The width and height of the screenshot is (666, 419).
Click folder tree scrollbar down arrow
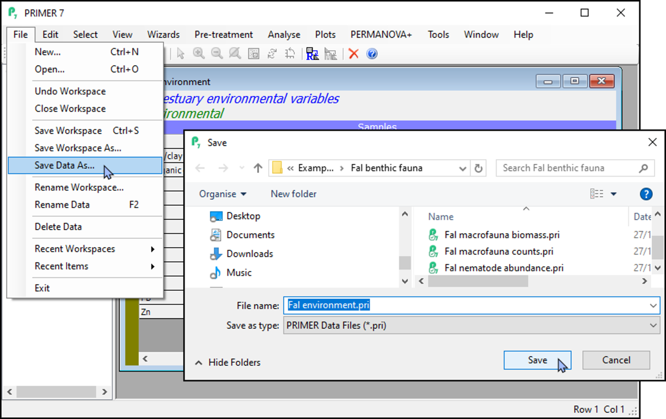pyautogui.click(x=405, y=281)
